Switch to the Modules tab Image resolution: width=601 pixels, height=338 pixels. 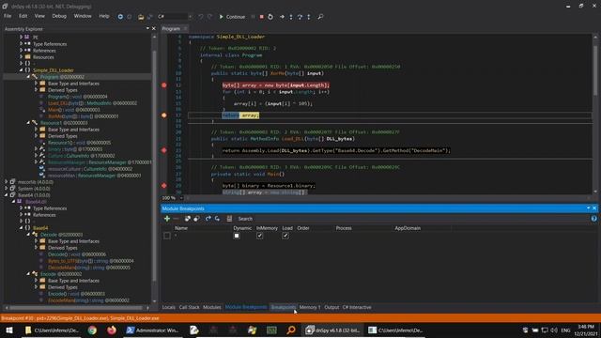click(211, 307)
